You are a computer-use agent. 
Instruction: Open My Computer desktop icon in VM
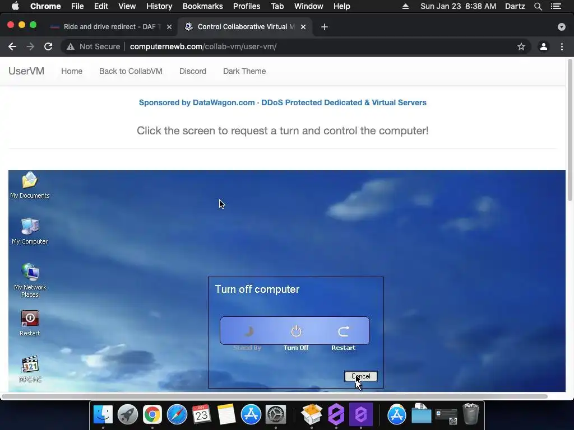pos(30,231)
